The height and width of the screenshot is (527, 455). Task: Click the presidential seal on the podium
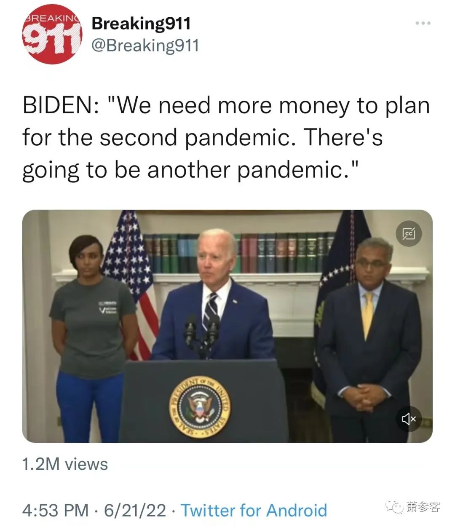pos(200,407)
